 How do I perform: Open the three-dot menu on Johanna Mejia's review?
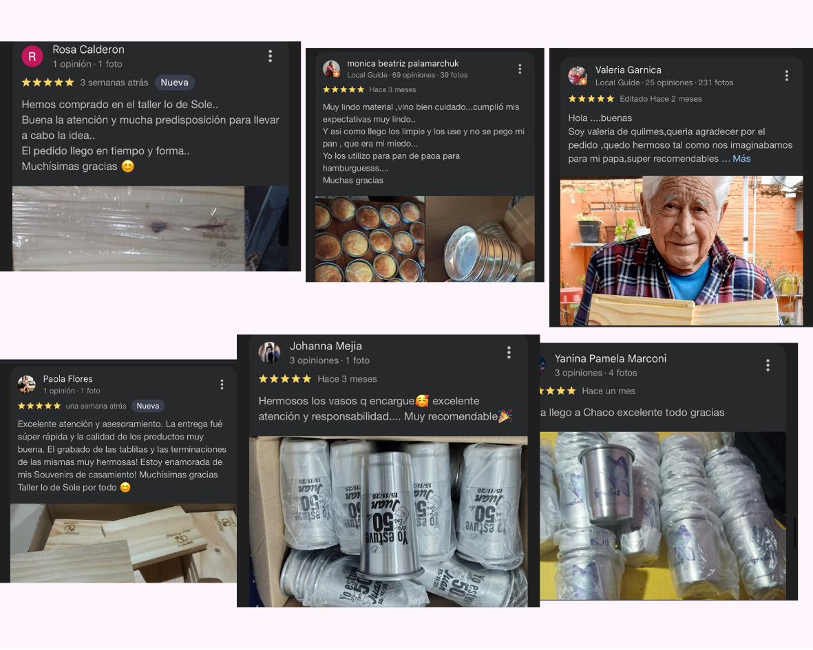509,353
